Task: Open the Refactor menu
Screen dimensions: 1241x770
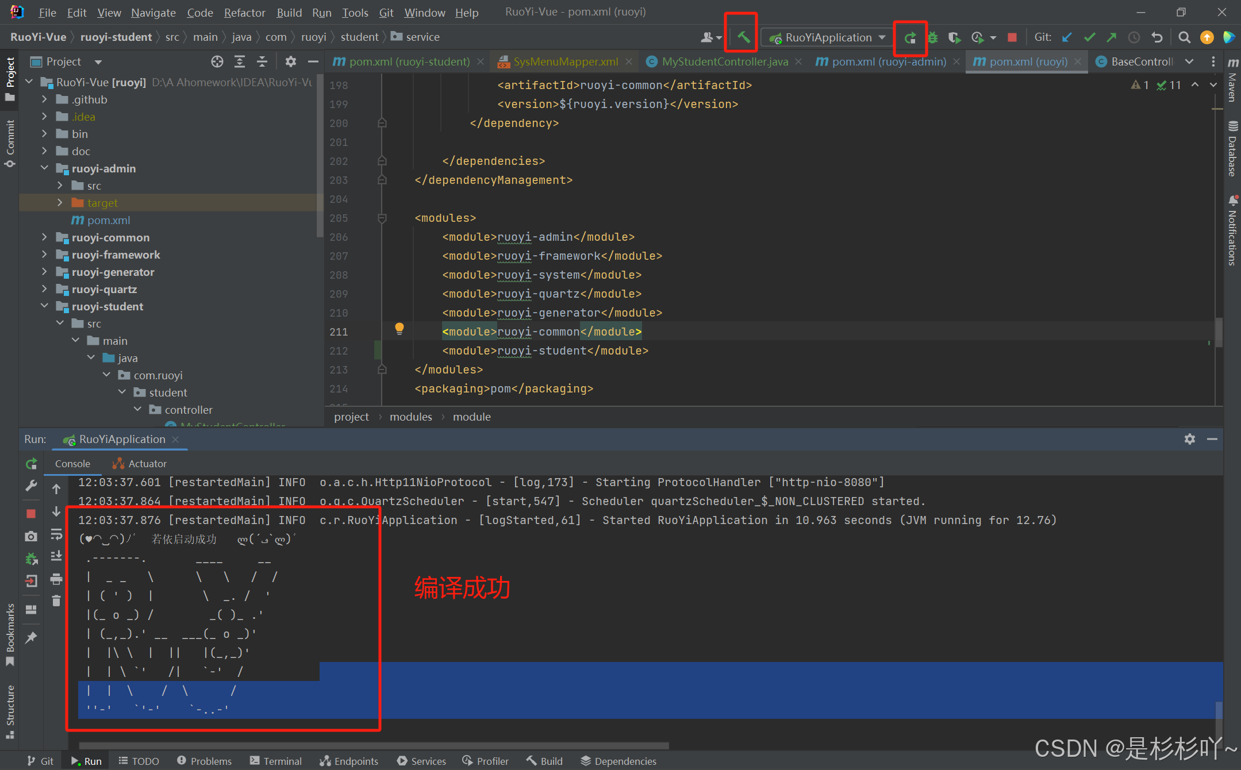Action: coord(244,13)
